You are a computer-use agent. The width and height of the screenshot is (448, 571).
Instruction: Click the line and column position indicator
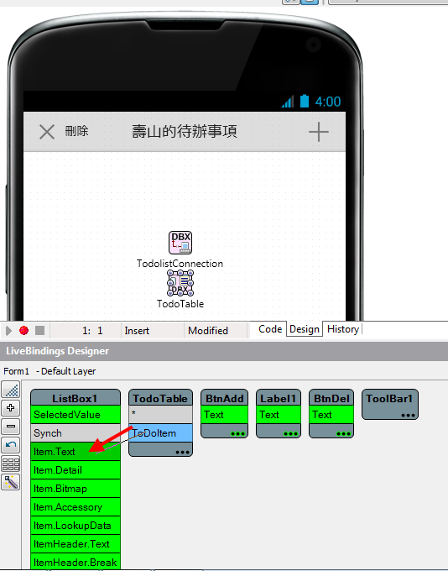pos(92,331)
